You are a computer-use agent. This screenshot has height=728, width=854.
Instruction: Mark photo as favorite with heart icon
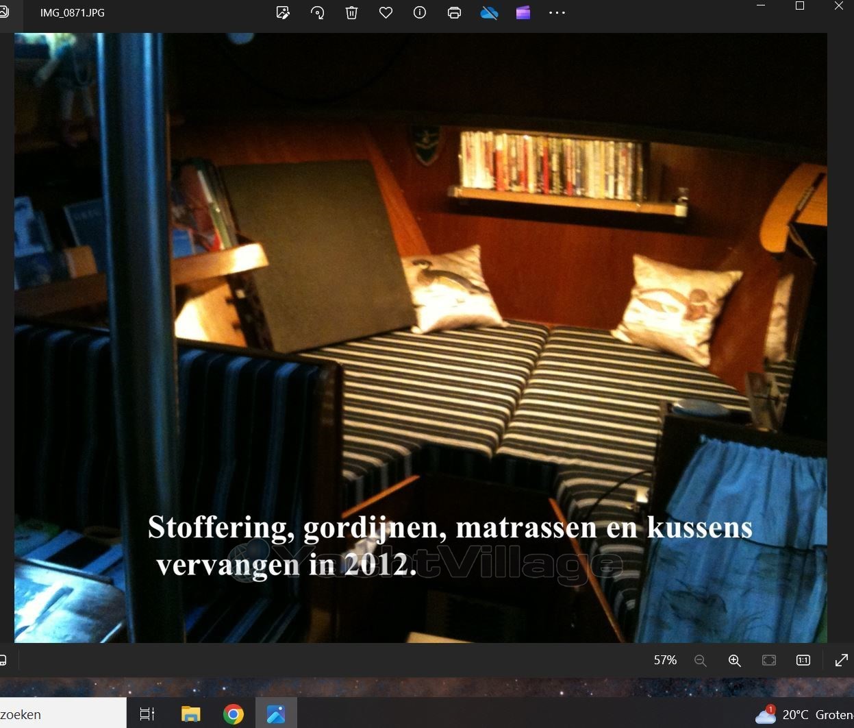click(386, 12)
